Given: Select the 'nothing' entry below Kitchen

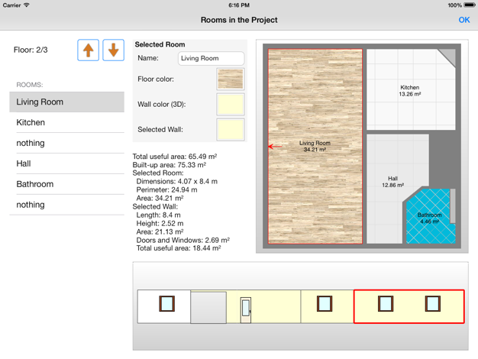Looking at the screenshot, I should tap(66, 144).
